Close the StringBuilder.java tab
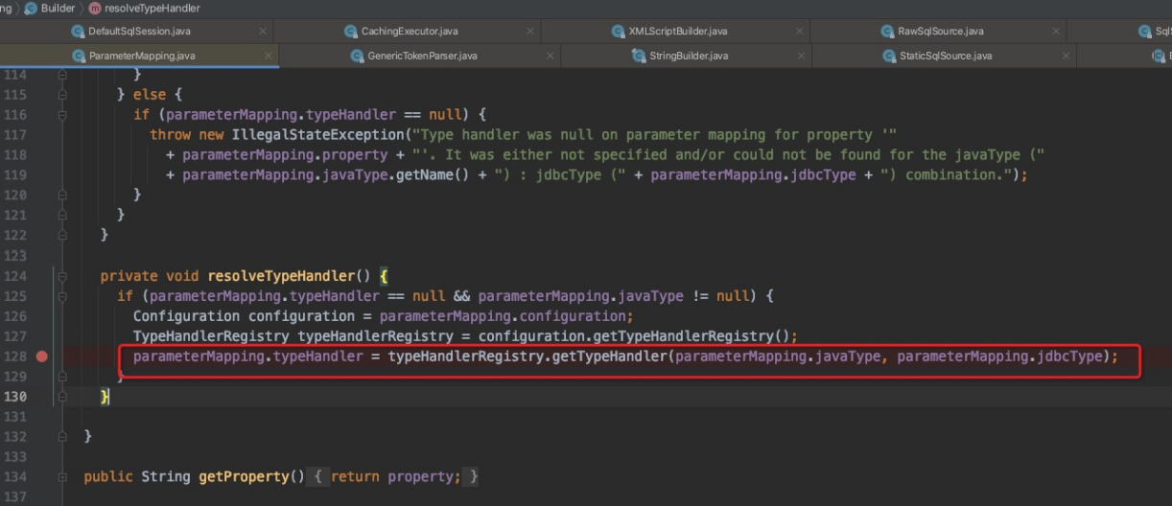Viewport: 1172px width, 506px height. (x=802, y=56)
